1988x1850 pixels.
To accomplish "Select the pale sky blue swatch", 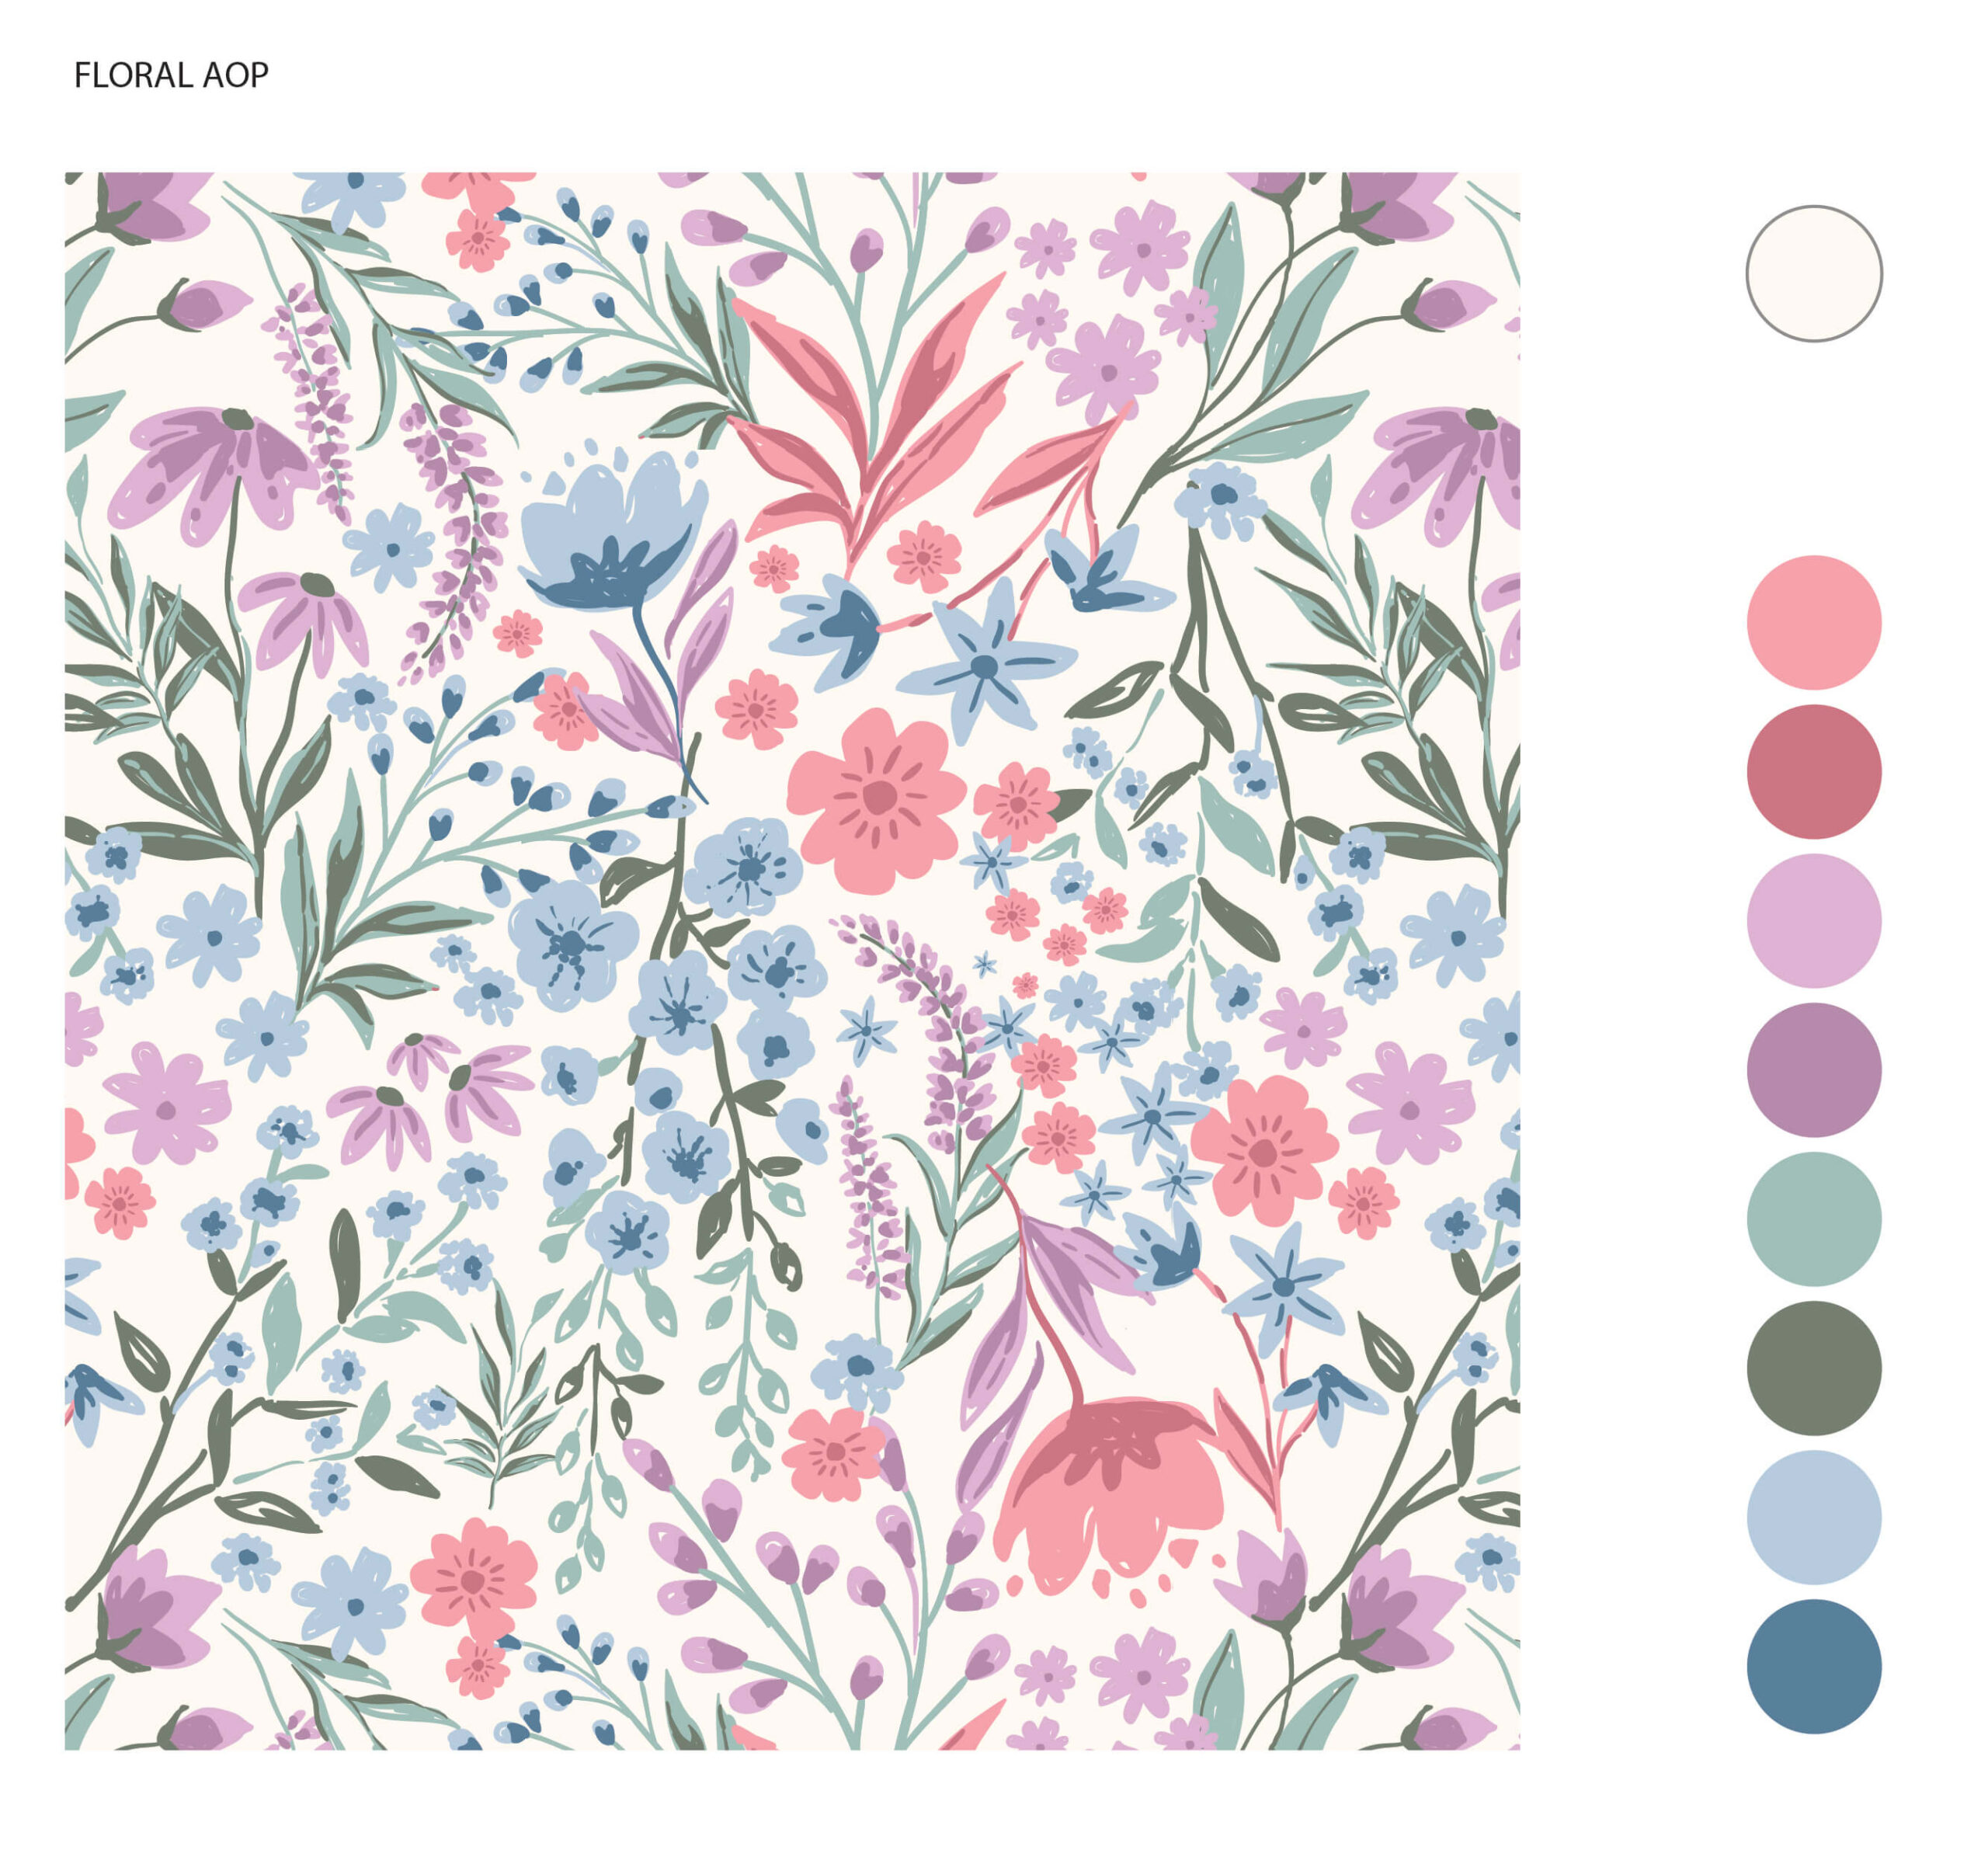I will pos(1813,1516).
